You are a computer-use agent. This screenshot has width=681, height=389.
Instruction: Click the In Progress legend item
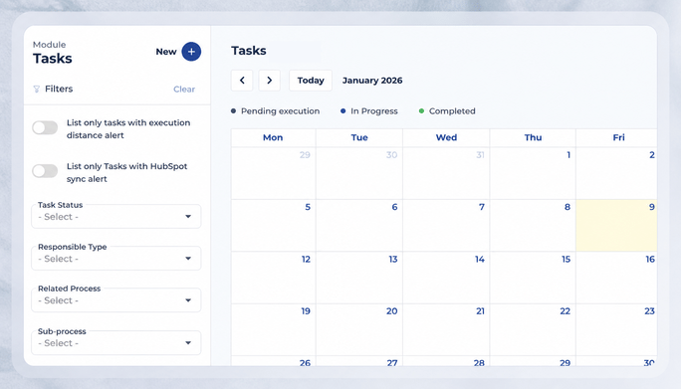[369, 111]
